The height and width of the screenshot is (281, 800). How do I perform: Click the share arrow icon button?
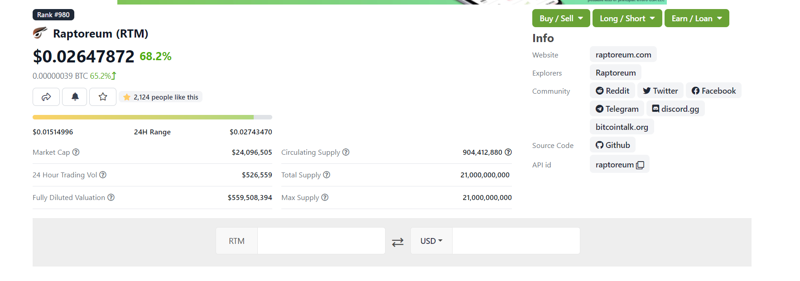(x=46, y=97)
